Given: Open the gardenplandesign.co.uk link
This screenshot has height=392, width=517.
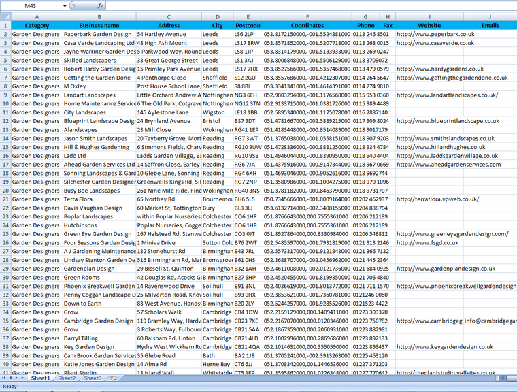Looking at the screenshot, I should (446, 269).
